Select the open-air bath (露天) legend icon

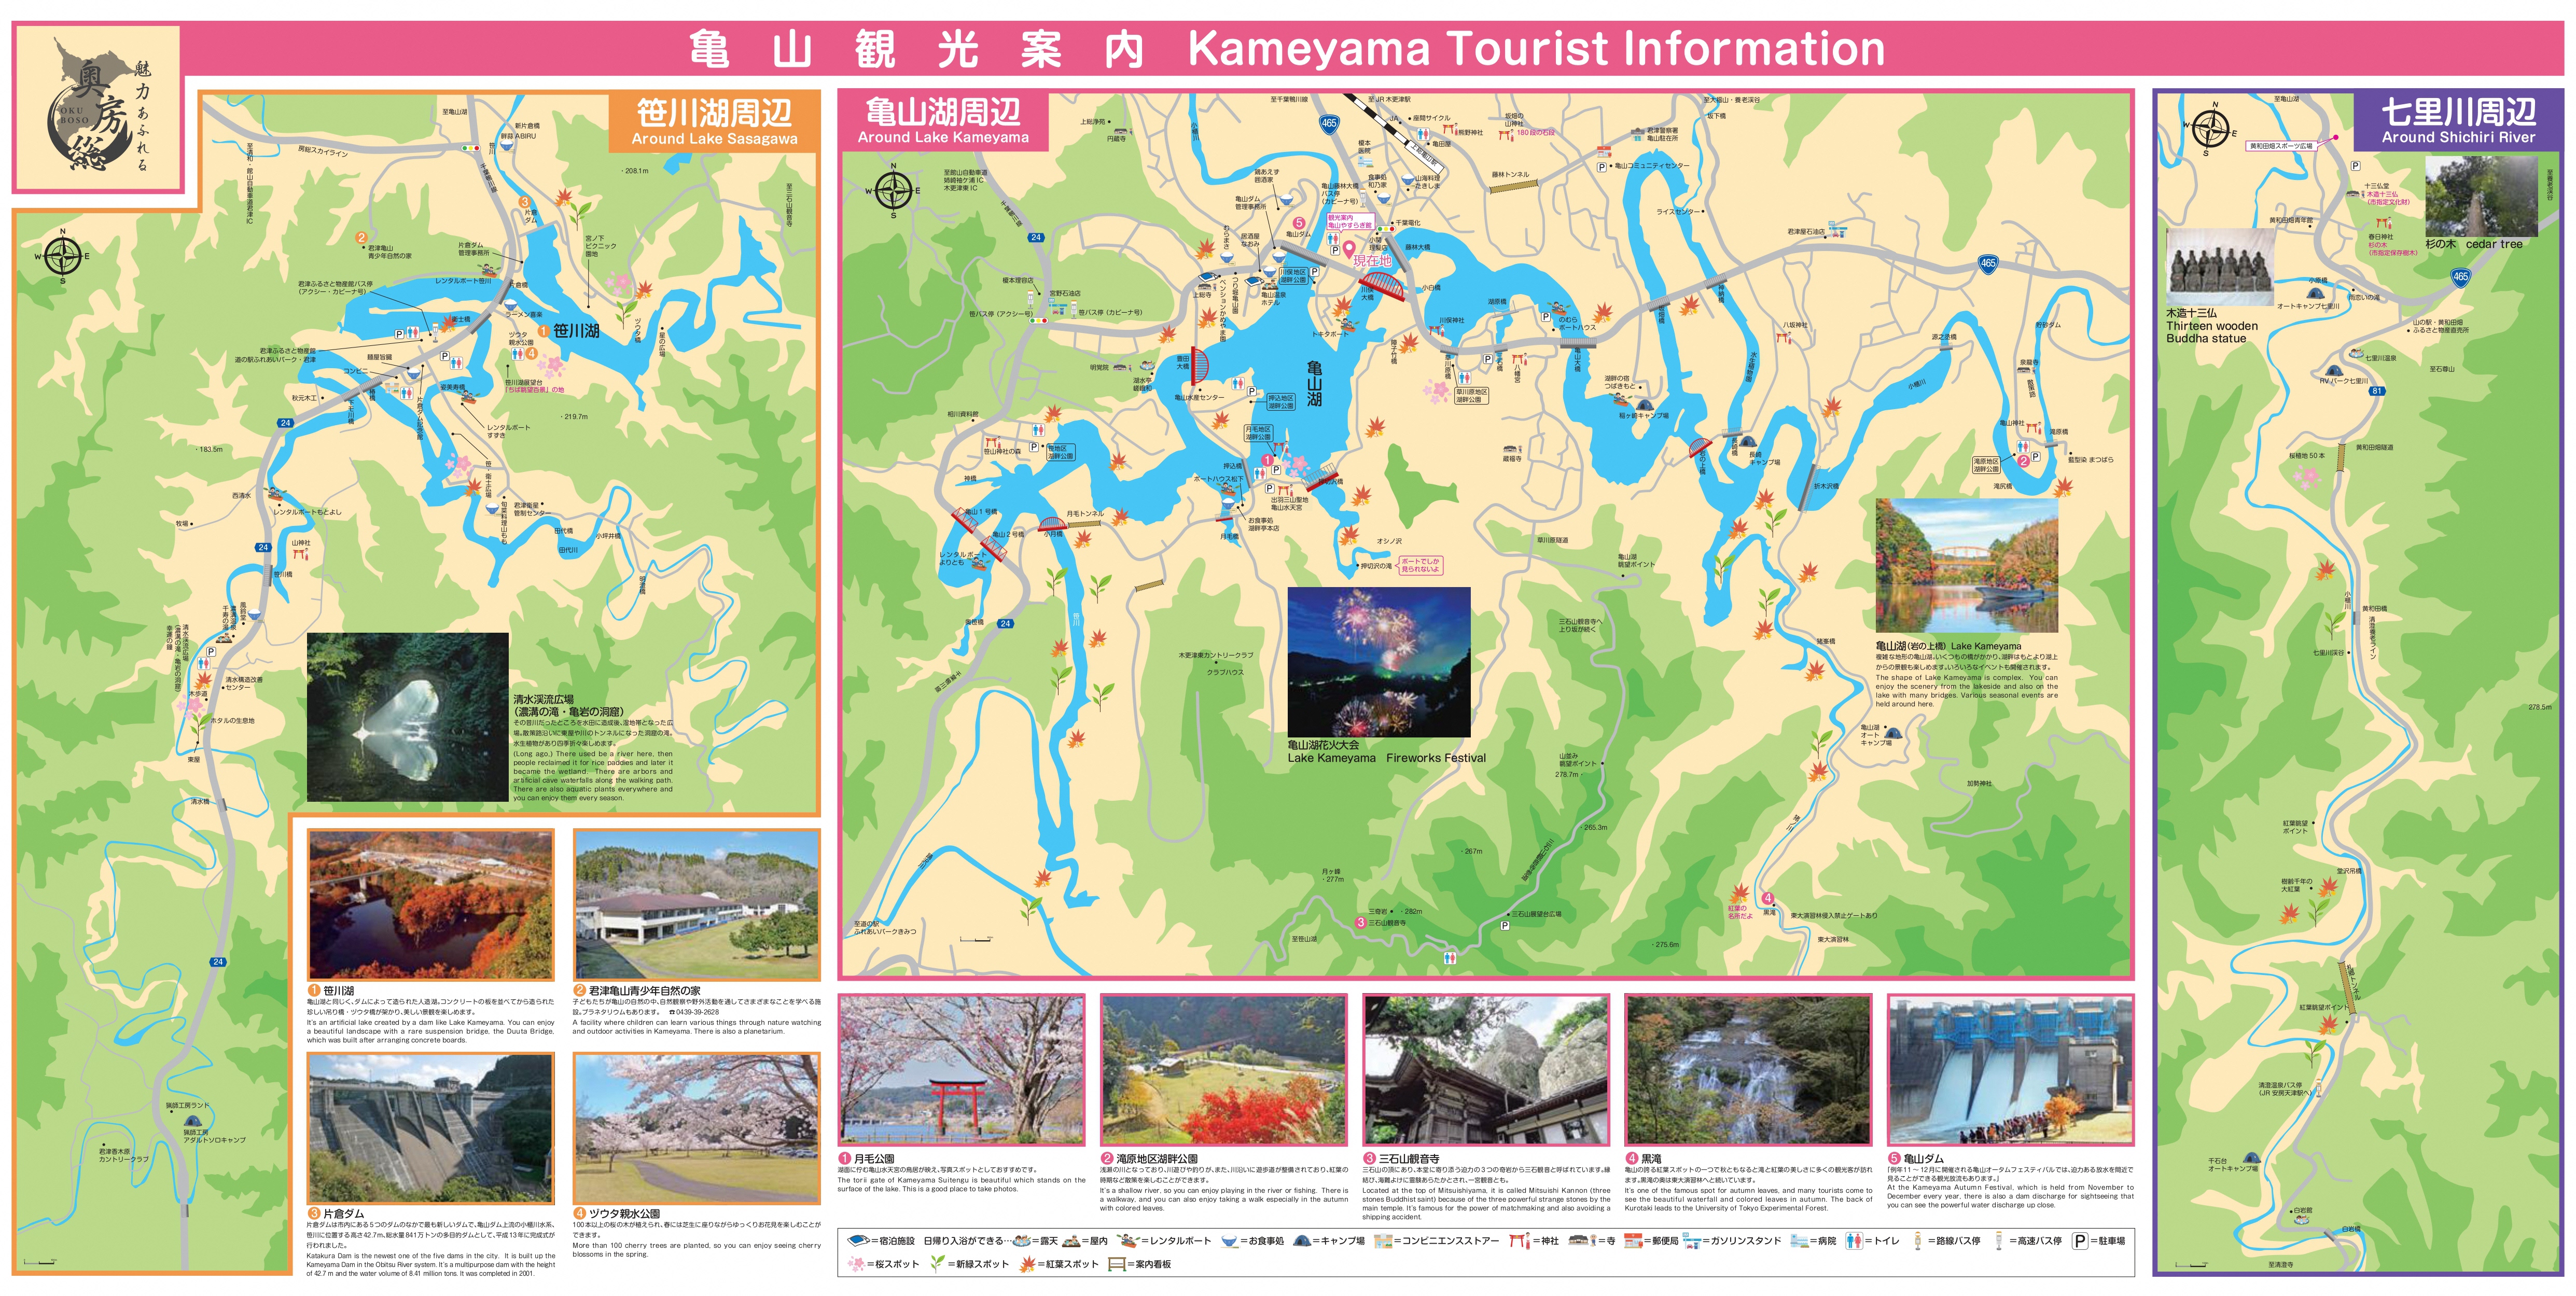(1022, 1241)
